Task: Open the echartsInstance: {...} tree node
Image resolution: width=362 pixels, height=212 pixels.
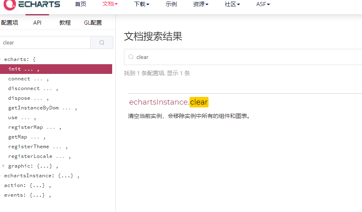Action: click(42, 176)
